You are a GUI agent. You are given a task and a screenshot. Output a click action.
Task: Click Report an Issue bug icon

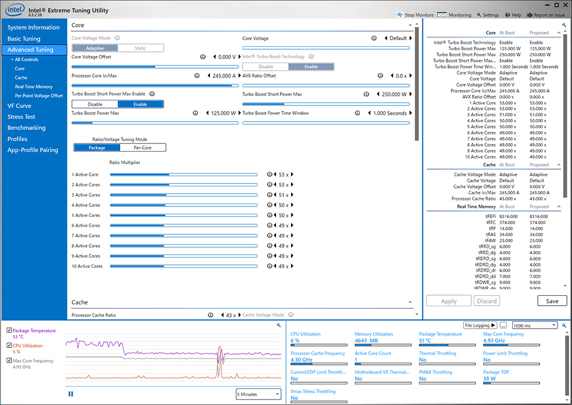coord(530,15)
